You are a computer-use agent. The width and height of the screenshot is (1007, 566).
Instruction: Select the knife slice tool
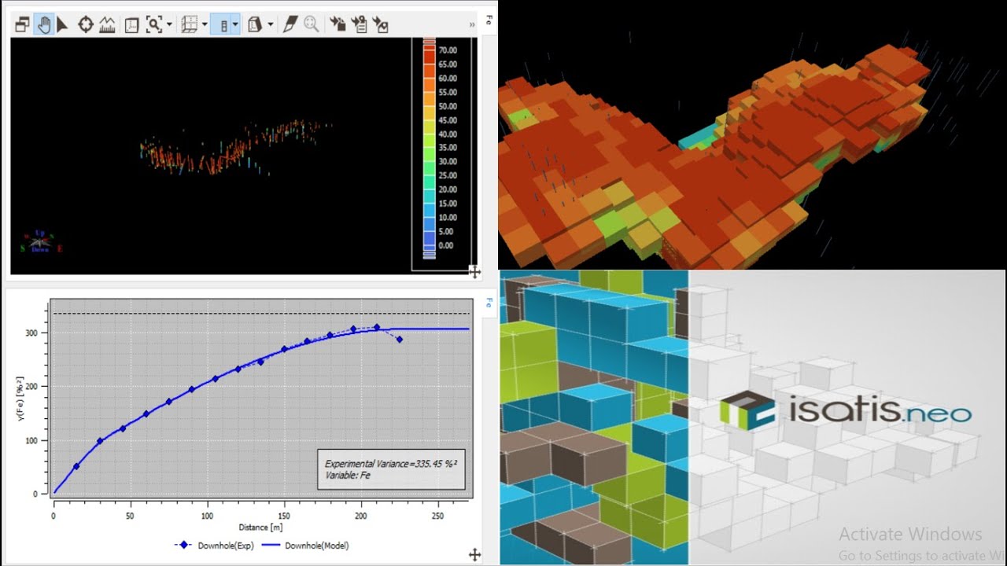290,24
